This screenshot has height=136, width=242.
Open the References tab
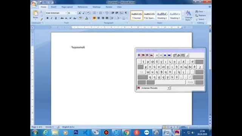[82, 7]
